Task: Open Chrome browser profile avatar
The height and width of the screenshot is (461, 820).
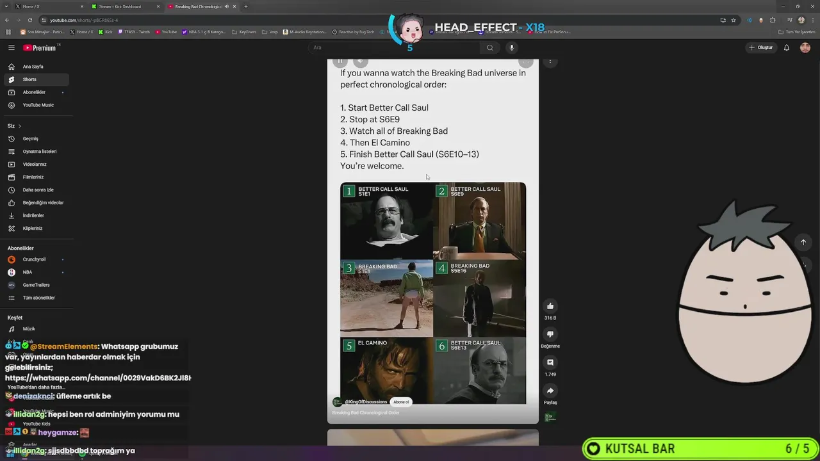Action: (x=801, y=20)
